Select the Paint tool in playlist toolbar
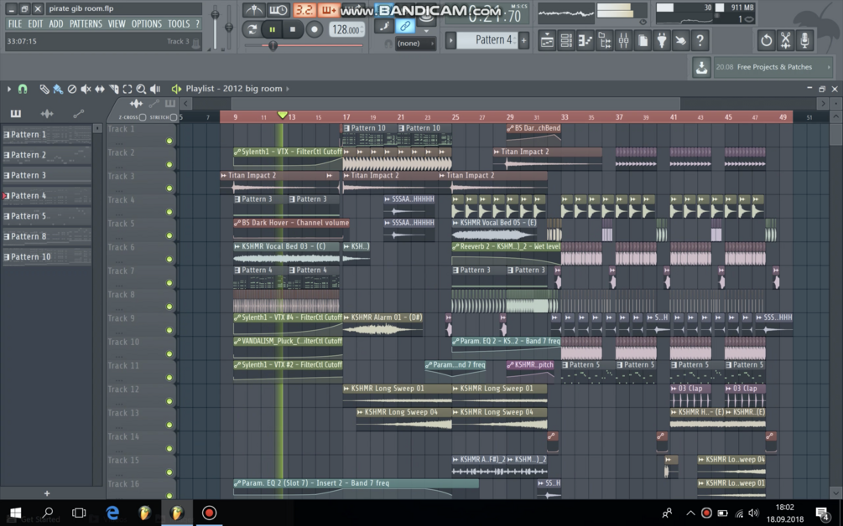The width and height of the screenshot is (843, 526). 57,90
